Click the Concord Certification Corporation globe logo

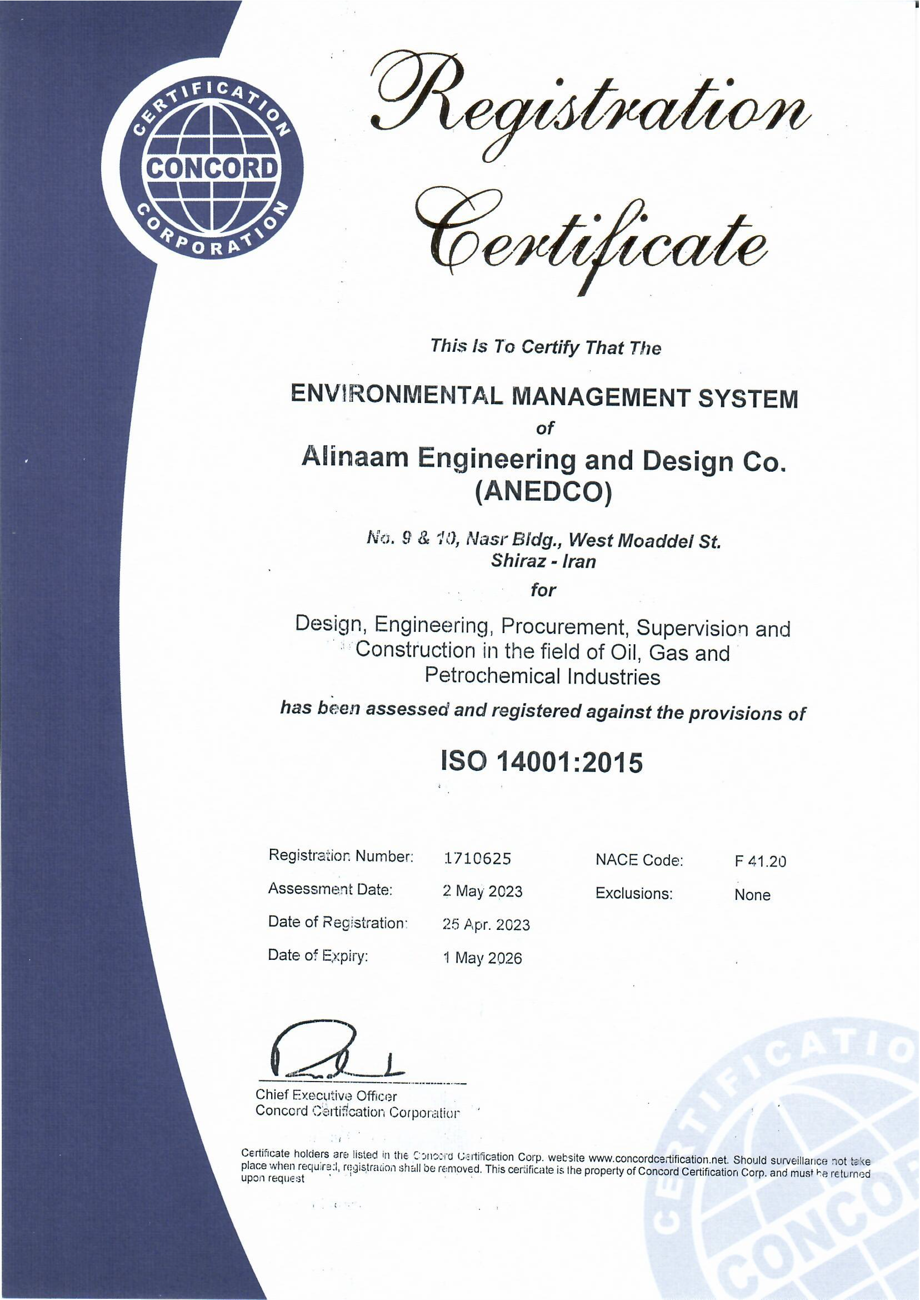coord(210,168)
